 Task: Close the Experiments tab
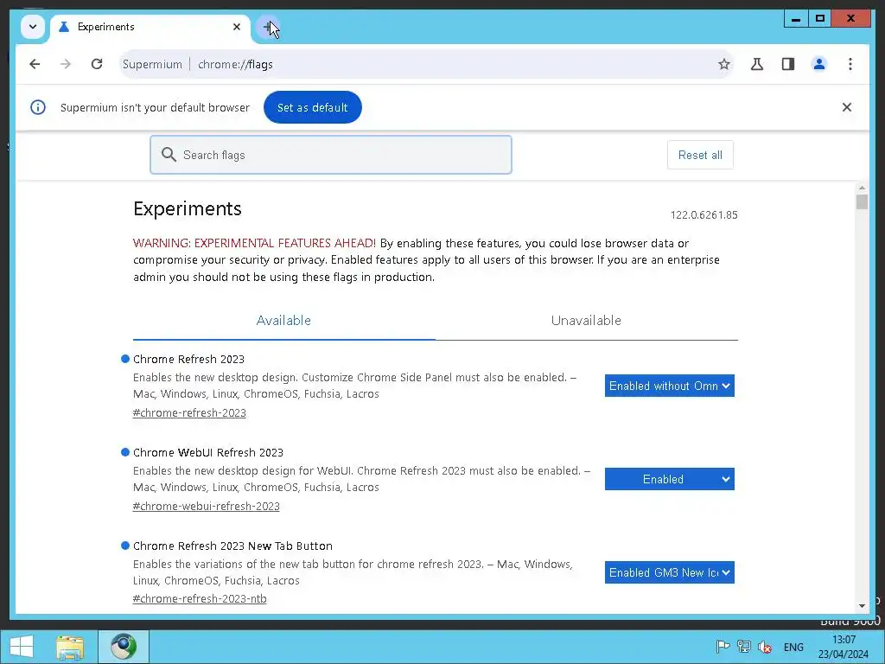pos(237,27)
